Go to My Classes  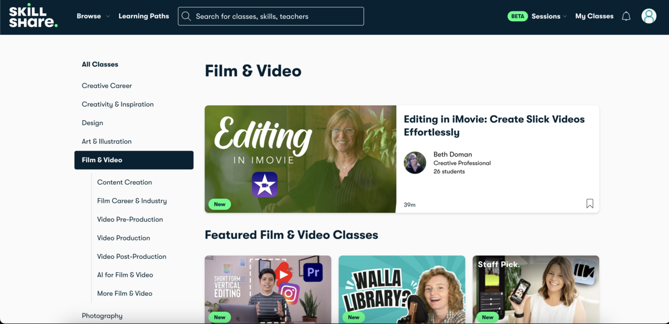coord(594,16)
